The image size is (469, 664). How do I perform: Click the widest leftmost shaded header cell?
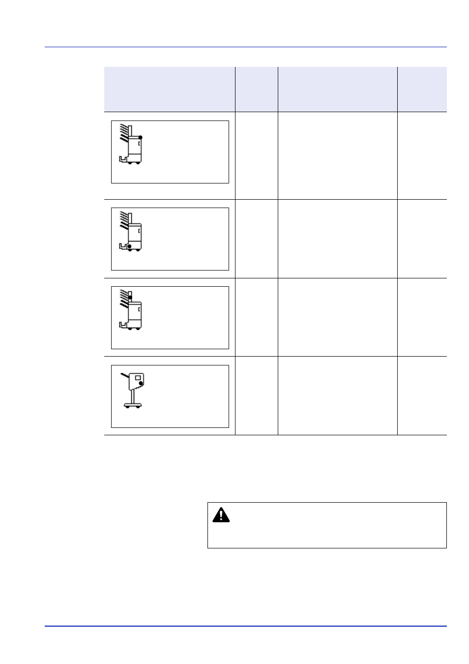pos(170,90)
